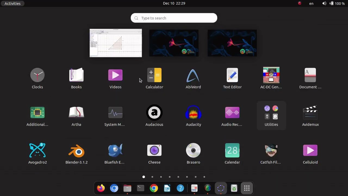Launch Audio Recorder
This screenshot has height=196, width=348.
(232, 116)
